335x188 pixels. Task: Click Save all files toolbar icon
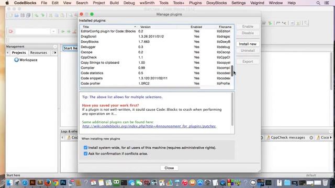point(28,15)
